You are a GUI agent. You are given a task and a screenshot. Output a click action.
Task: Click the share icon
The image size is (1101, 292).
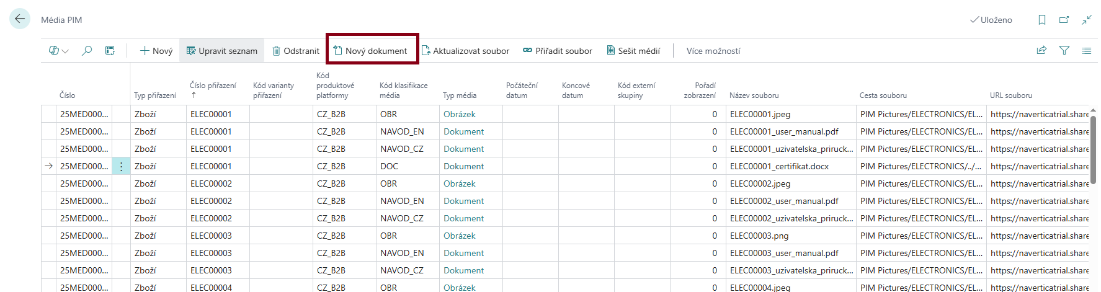tap(1041, 51)
